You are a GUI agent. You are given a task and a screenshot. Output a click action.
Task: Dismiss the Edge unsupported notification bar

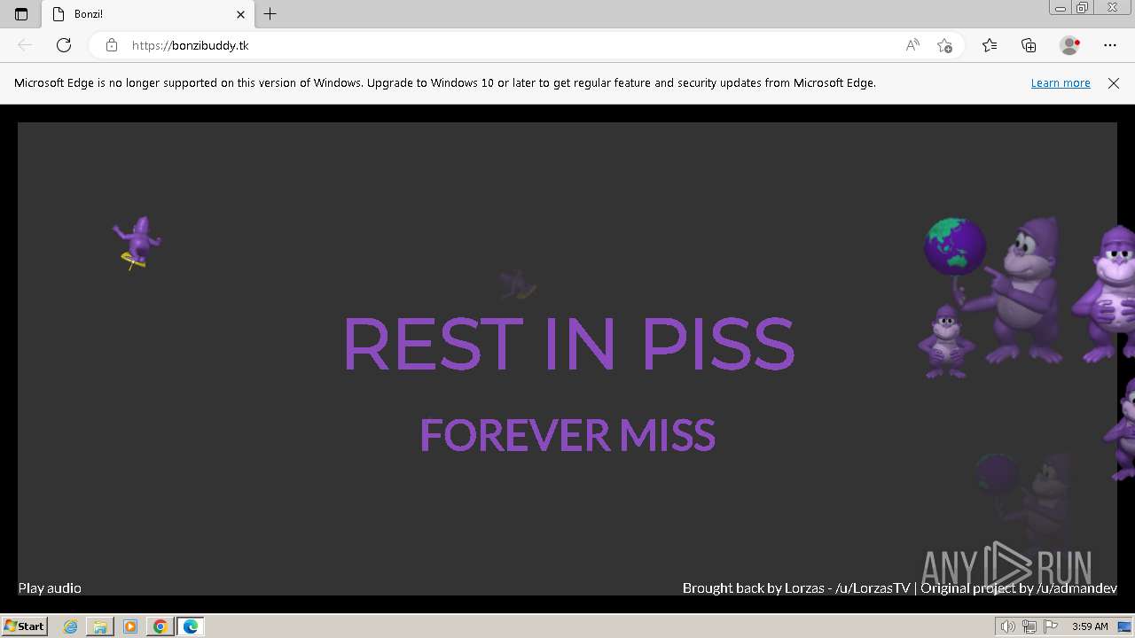[1114, 82]
